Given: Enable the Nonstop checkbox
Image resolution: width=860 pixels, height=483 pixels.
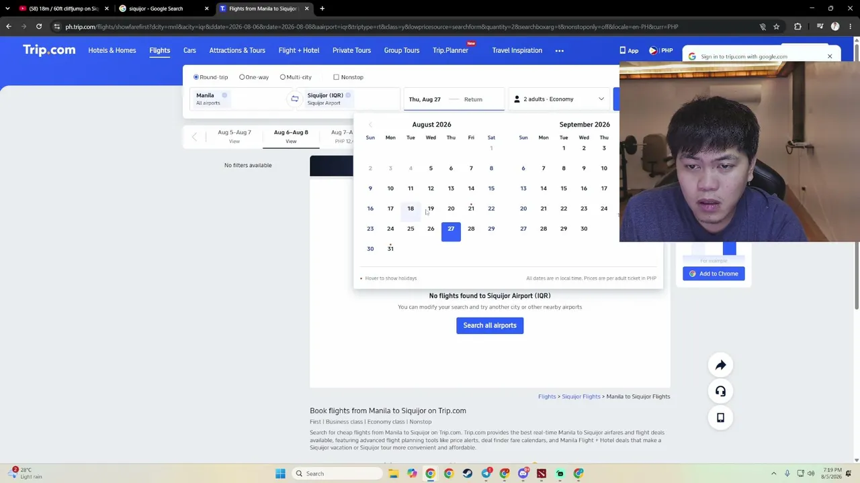Looking at the screenshot, I should tap(336, 77).
